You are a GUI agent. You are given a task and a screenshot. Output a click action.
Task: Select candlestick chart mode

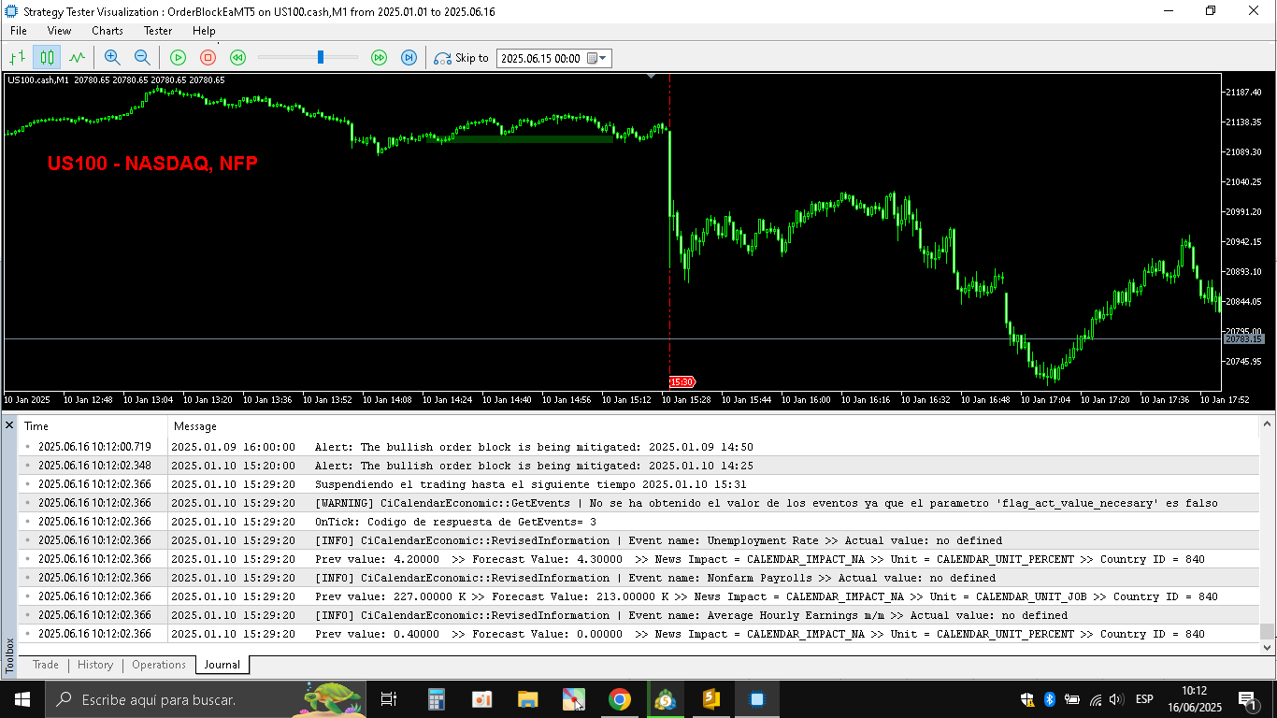[x=47, y=58]
